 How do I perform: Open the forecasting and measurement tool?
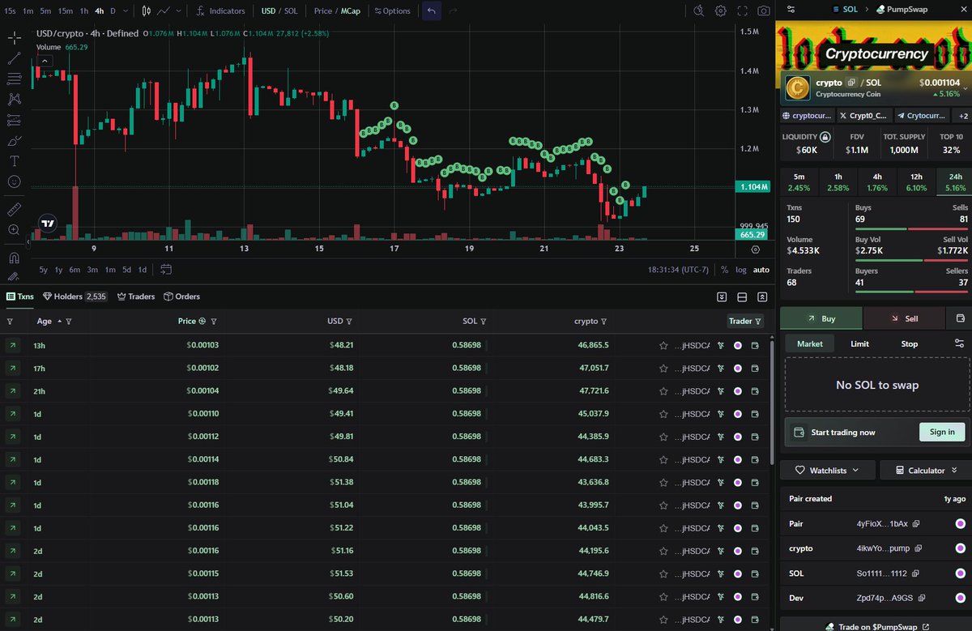14,120
